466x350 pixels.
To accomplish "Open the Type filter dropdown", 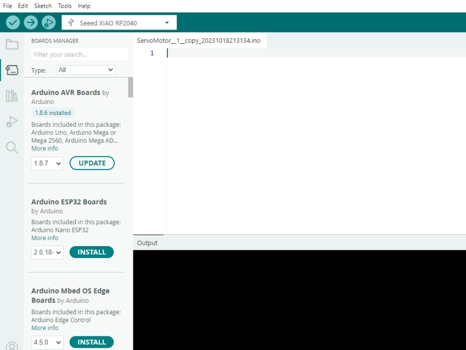I will click(x=86, y=70).
